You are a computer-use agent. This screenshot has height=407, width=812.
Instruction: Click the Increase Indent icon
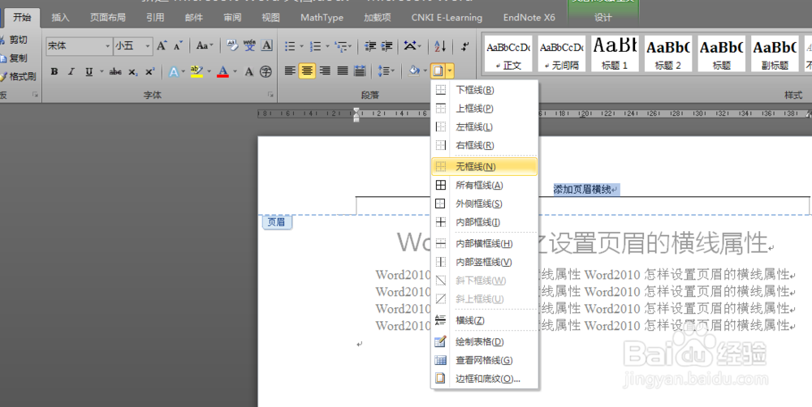pyautogui.click(x=387, y=46)
